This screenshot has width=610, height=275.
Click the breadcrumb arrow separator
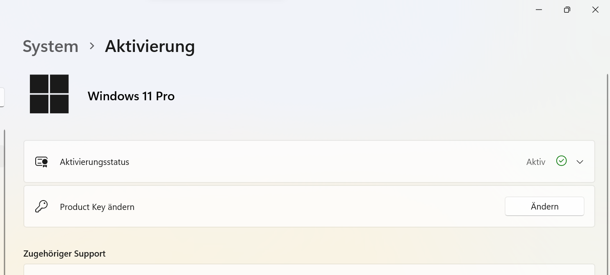[92, 46]
